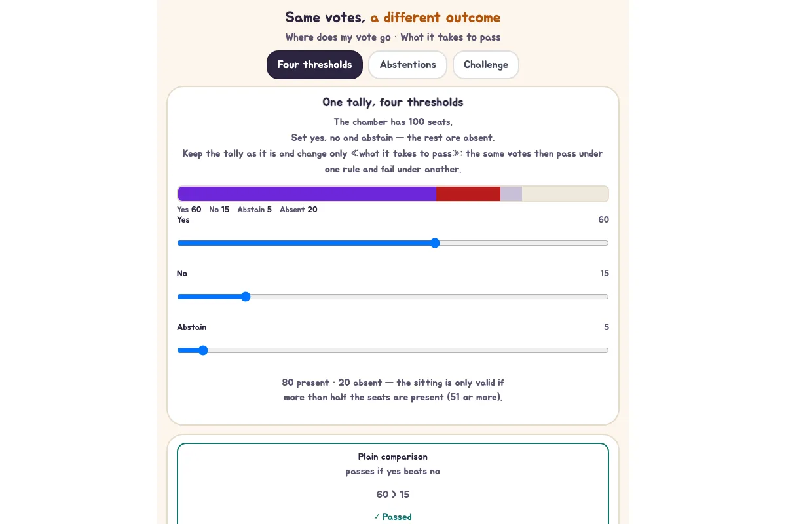Click the orange 'a different outcome' title text

[436, 18]
